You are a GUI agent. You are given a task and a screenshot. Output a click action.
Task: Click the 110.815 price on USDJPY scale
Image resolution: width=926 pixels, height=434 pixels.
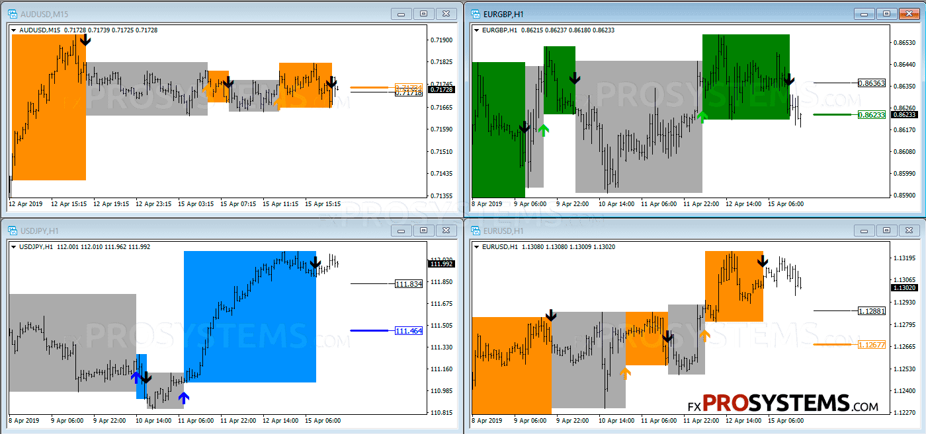pyautogui.click(x=441, y=413)
